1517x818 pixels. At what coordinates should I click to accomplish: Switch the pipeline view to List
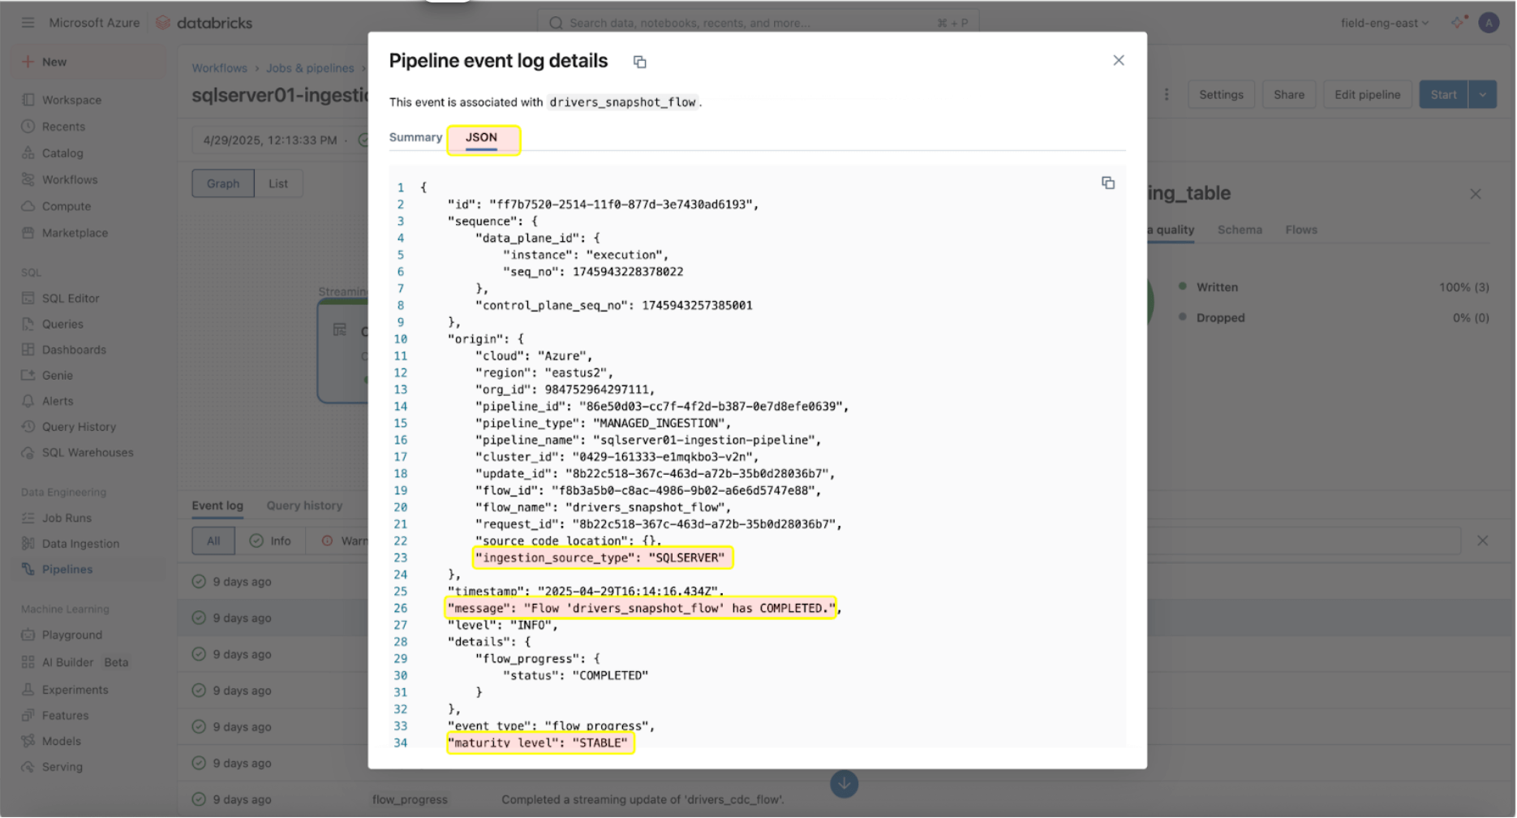click(278, 183)
